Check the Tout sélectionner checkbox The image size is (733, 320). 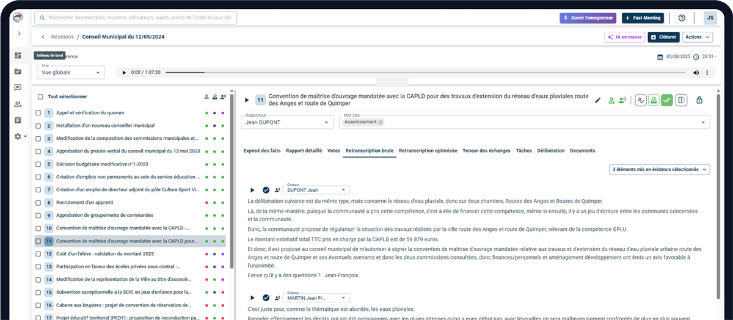pyautogui.click(x=40, y=96)
